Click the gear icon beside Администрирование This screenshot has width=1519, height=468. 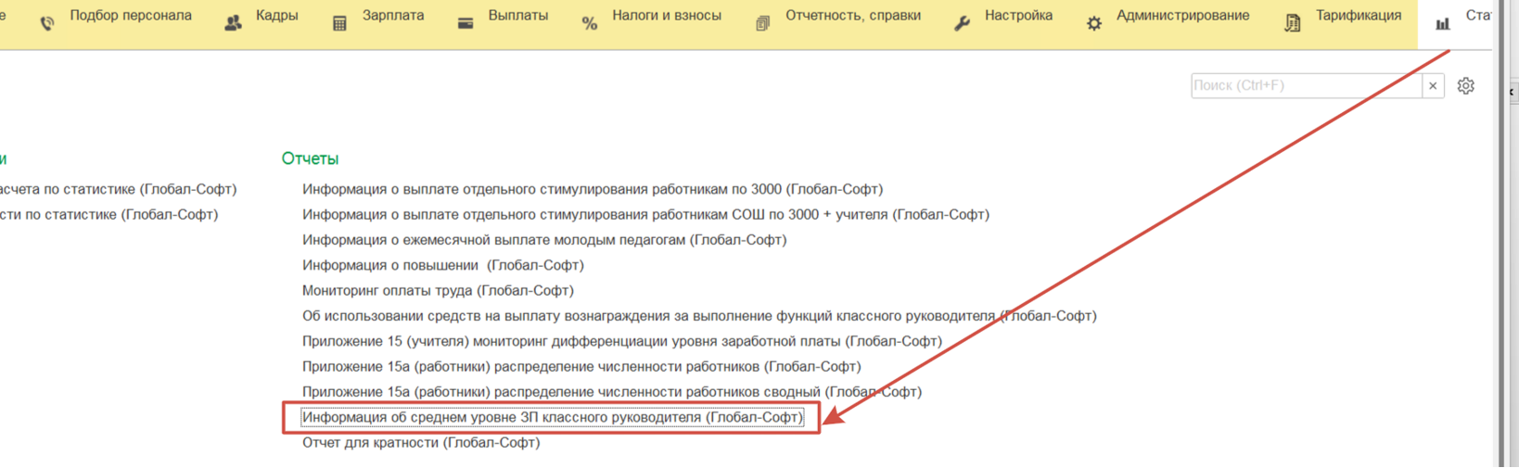(x=1094, y=23)
